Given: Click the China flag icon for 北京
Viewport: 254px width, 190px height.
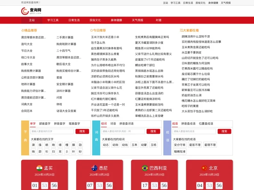Looking at the screenshot, I should (204, 168).
